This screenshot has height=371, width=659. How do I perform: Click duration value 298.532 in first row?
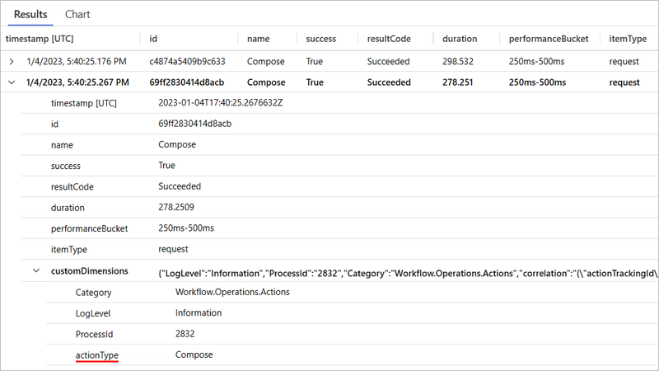pyautogui.click(x=460, y=61)
